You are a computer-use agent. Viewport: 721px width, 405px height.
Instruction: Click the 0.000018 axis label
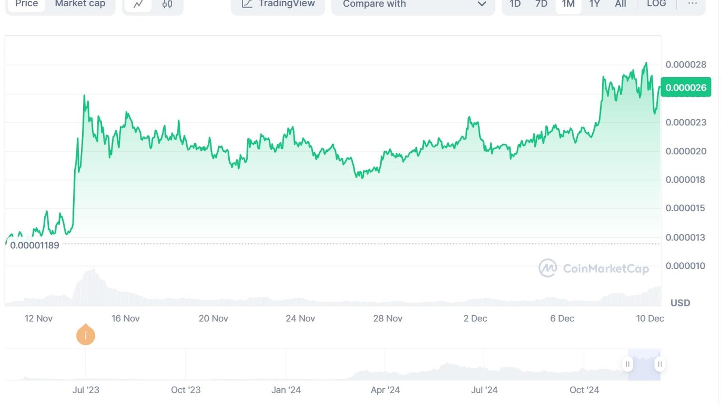[x=685, y=180]
